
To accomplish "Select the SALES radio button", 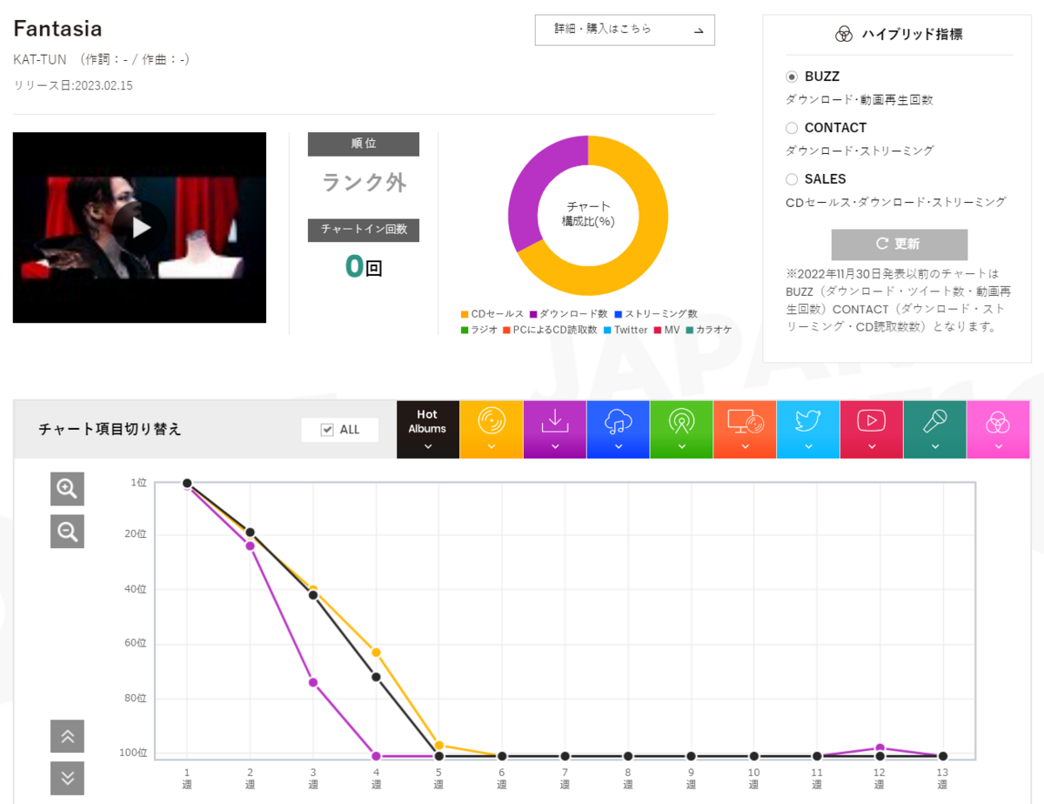I will (x=792, y=179).
